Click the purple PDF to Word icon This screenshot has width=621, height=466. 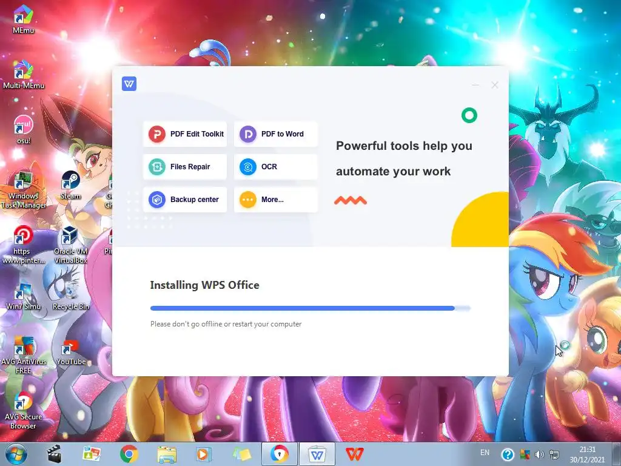point(248,134)
